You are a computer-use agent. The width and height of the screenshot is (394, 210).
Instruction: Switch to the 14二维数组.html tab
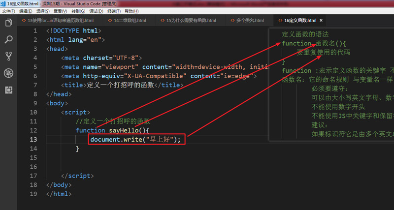(130, 21)
